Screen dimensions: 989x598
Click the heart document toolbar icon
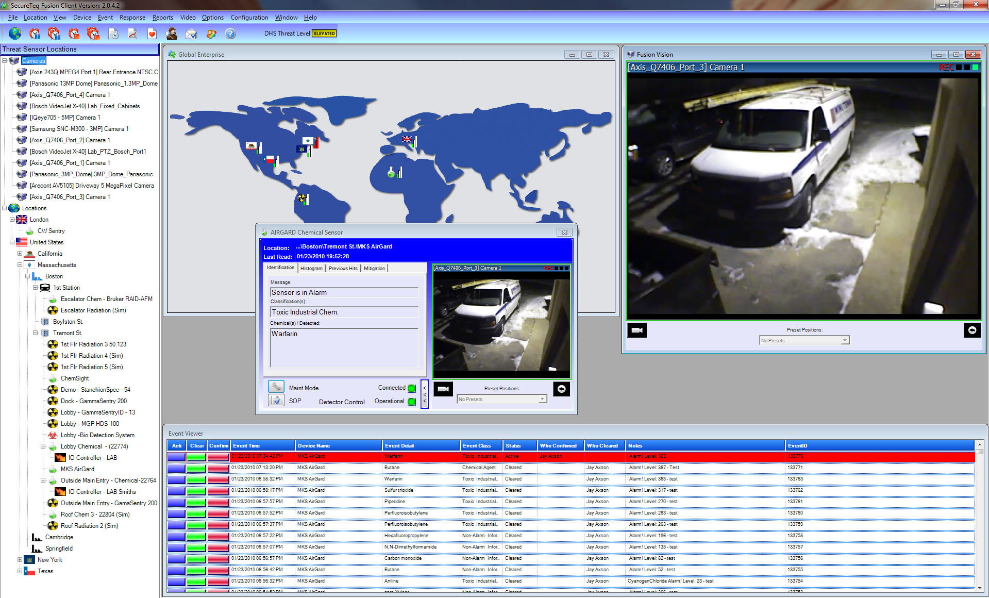pos(152,34)
